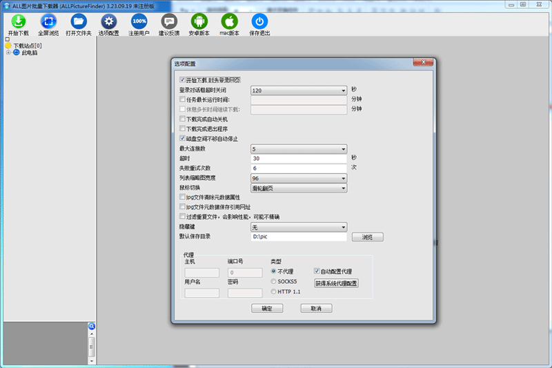Select HTTP 1.1 proxy type radio

pos(273,291)
